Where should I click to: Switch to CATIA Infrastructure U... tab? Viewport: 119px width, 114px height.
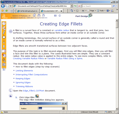[x=28, y=11]
